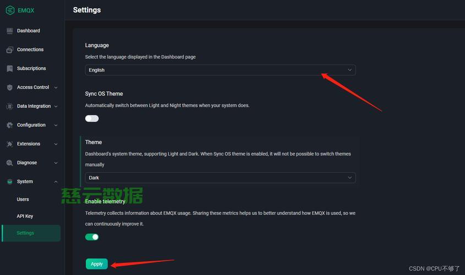Click the EMQX logo icon
The width and height of the screenshot is (465, 275).
tap(10, 10)
